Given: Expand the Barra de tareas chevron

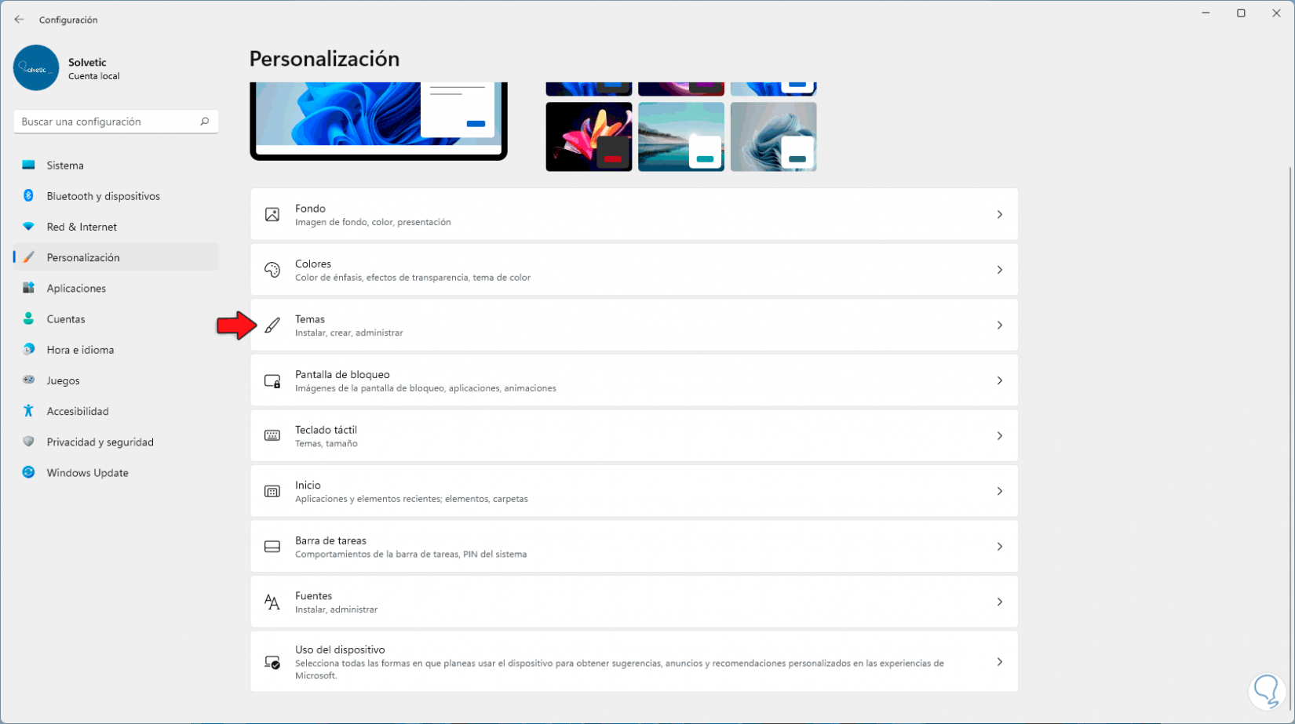Looking at the screenshot, I should click(x=999, y=547).
